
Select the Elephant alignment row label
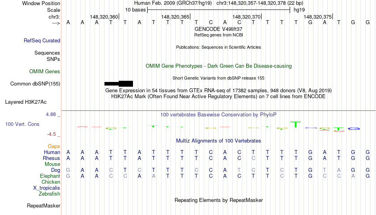[50, 176]
